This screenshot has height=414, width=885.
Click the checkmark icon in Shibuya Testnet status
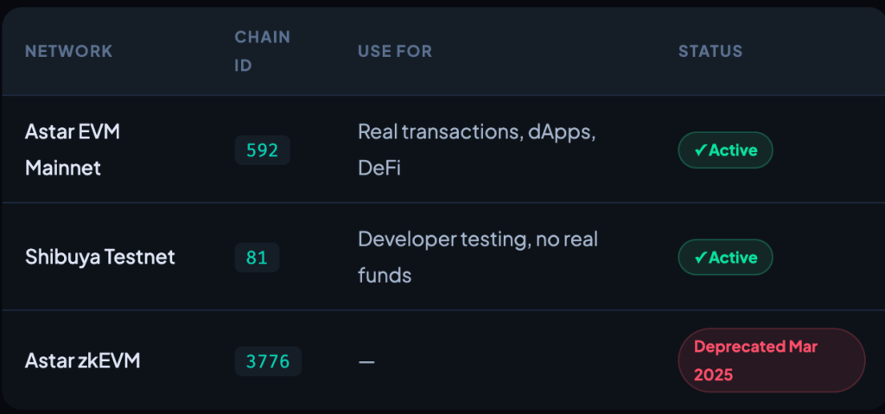point(700,258)
